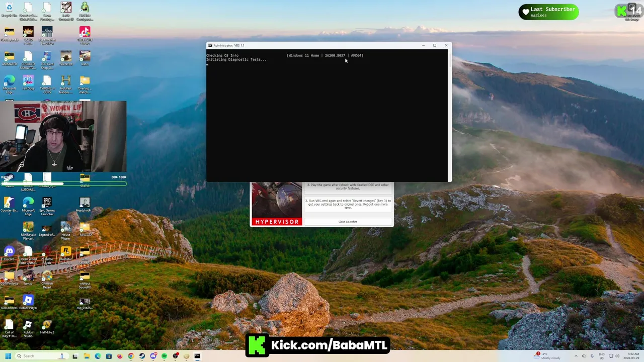Launch the MiniRoyale Playtest icon

click(x=28, y=229)
